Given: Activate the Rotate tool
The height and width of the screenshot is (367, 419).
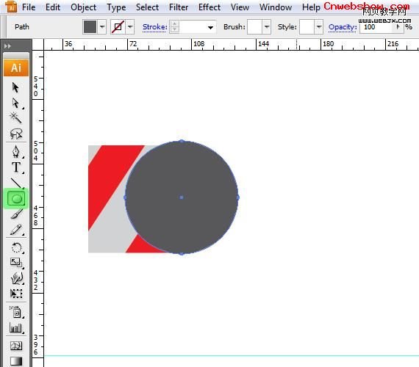Looking at the screenshot, I should [17, 247].
